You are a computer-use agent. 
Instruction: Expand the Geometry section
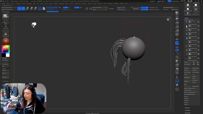click(187, 108)
